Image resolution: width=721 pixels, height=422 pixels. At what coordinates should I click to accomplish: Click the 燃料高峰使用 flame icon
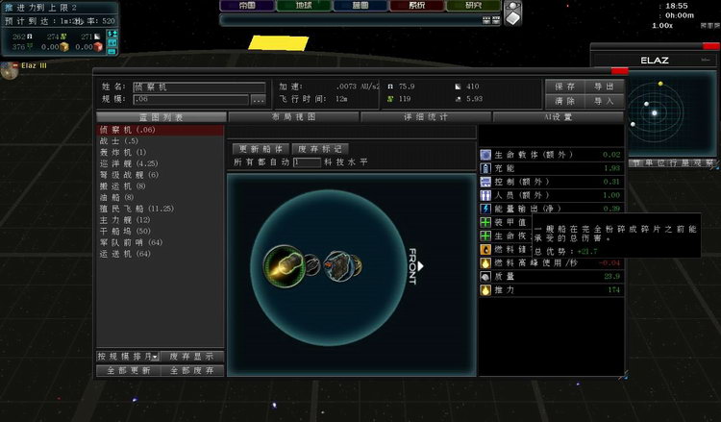point(485,263)
